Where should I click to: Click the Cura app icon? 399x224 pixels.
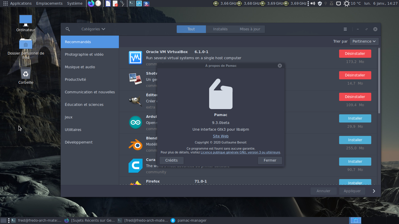tap(136, 165)
